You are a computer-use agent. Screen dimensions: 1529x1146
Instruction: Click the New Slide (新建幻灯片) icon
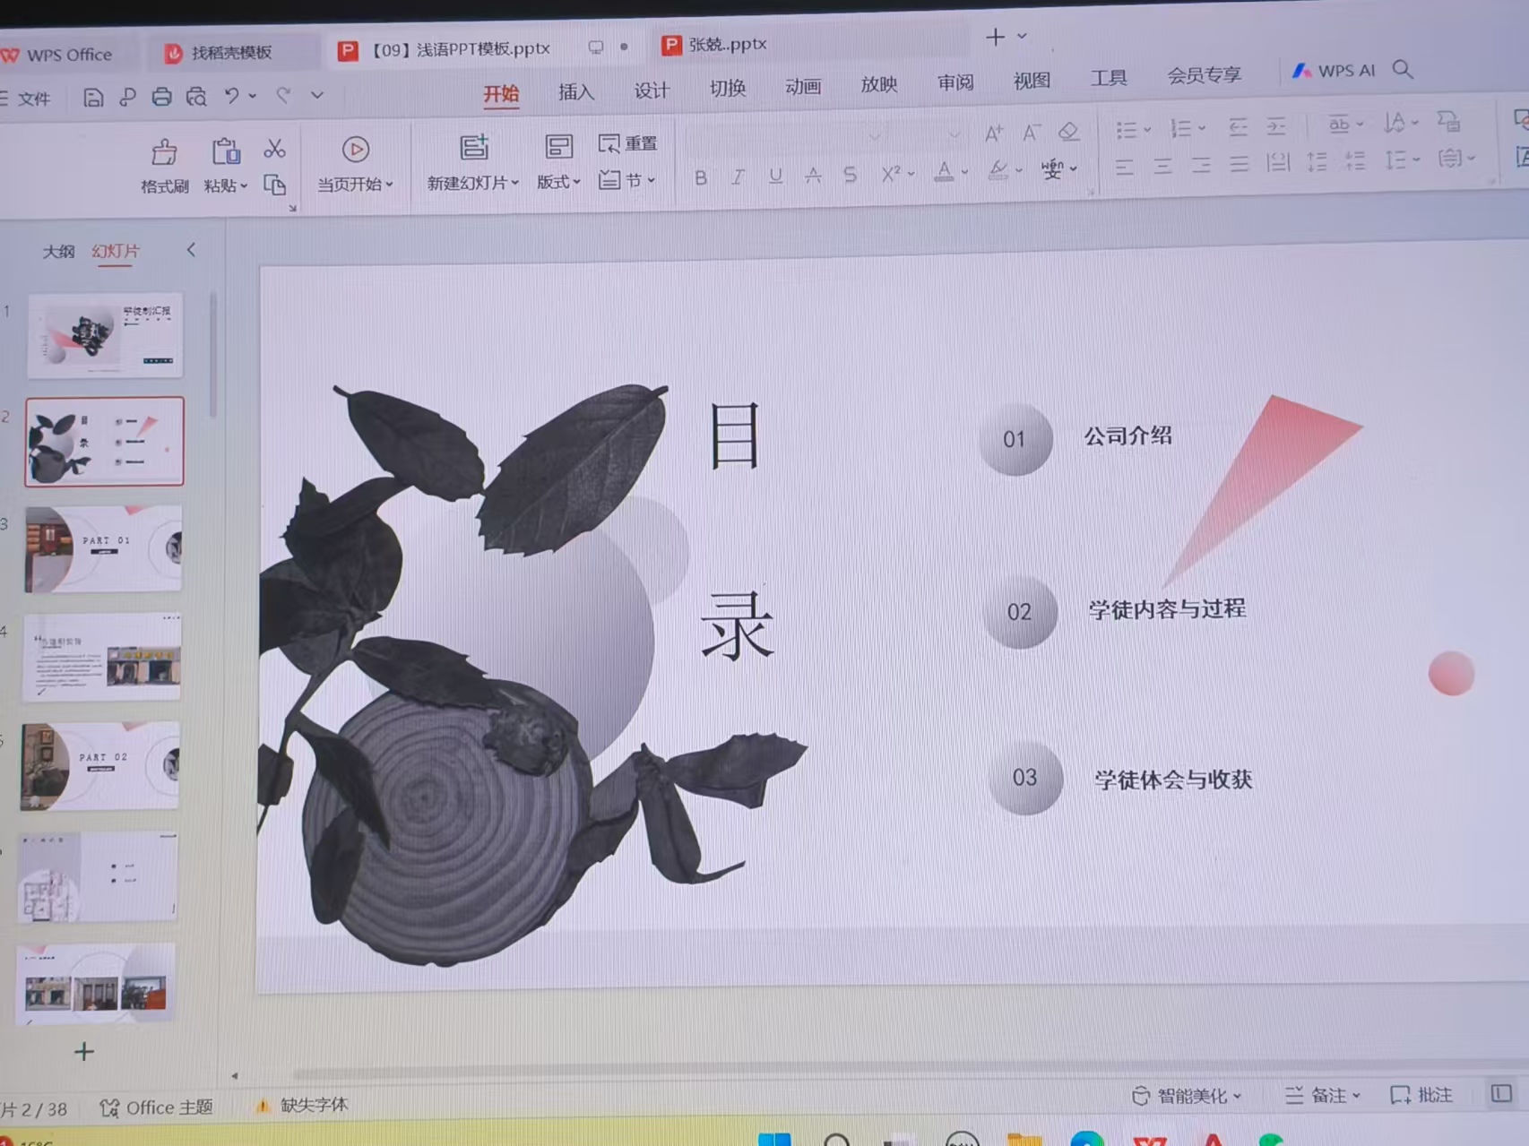[473, 149]
